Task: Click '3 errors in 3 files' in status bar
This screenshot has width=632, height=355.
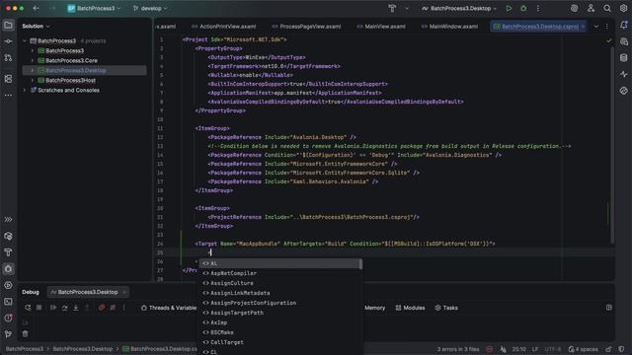Action: 458,349
